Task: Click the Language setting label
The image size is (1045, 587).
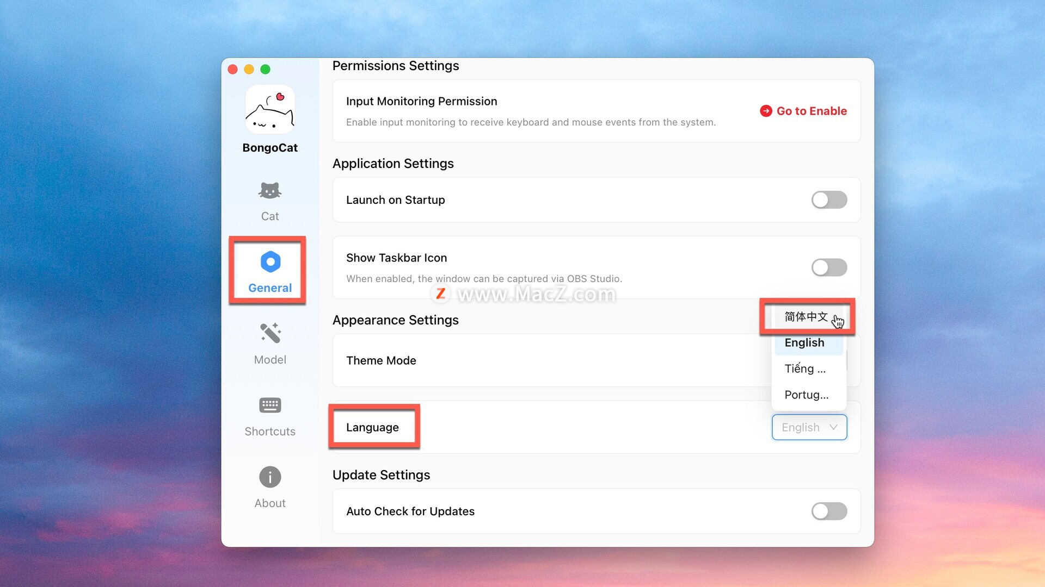Action: [x=372, y=427]
